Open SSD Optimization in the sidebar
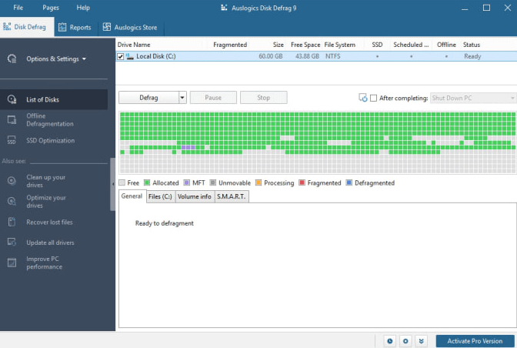The height and width of the screenshot is (348, 517). pos(50,141)
